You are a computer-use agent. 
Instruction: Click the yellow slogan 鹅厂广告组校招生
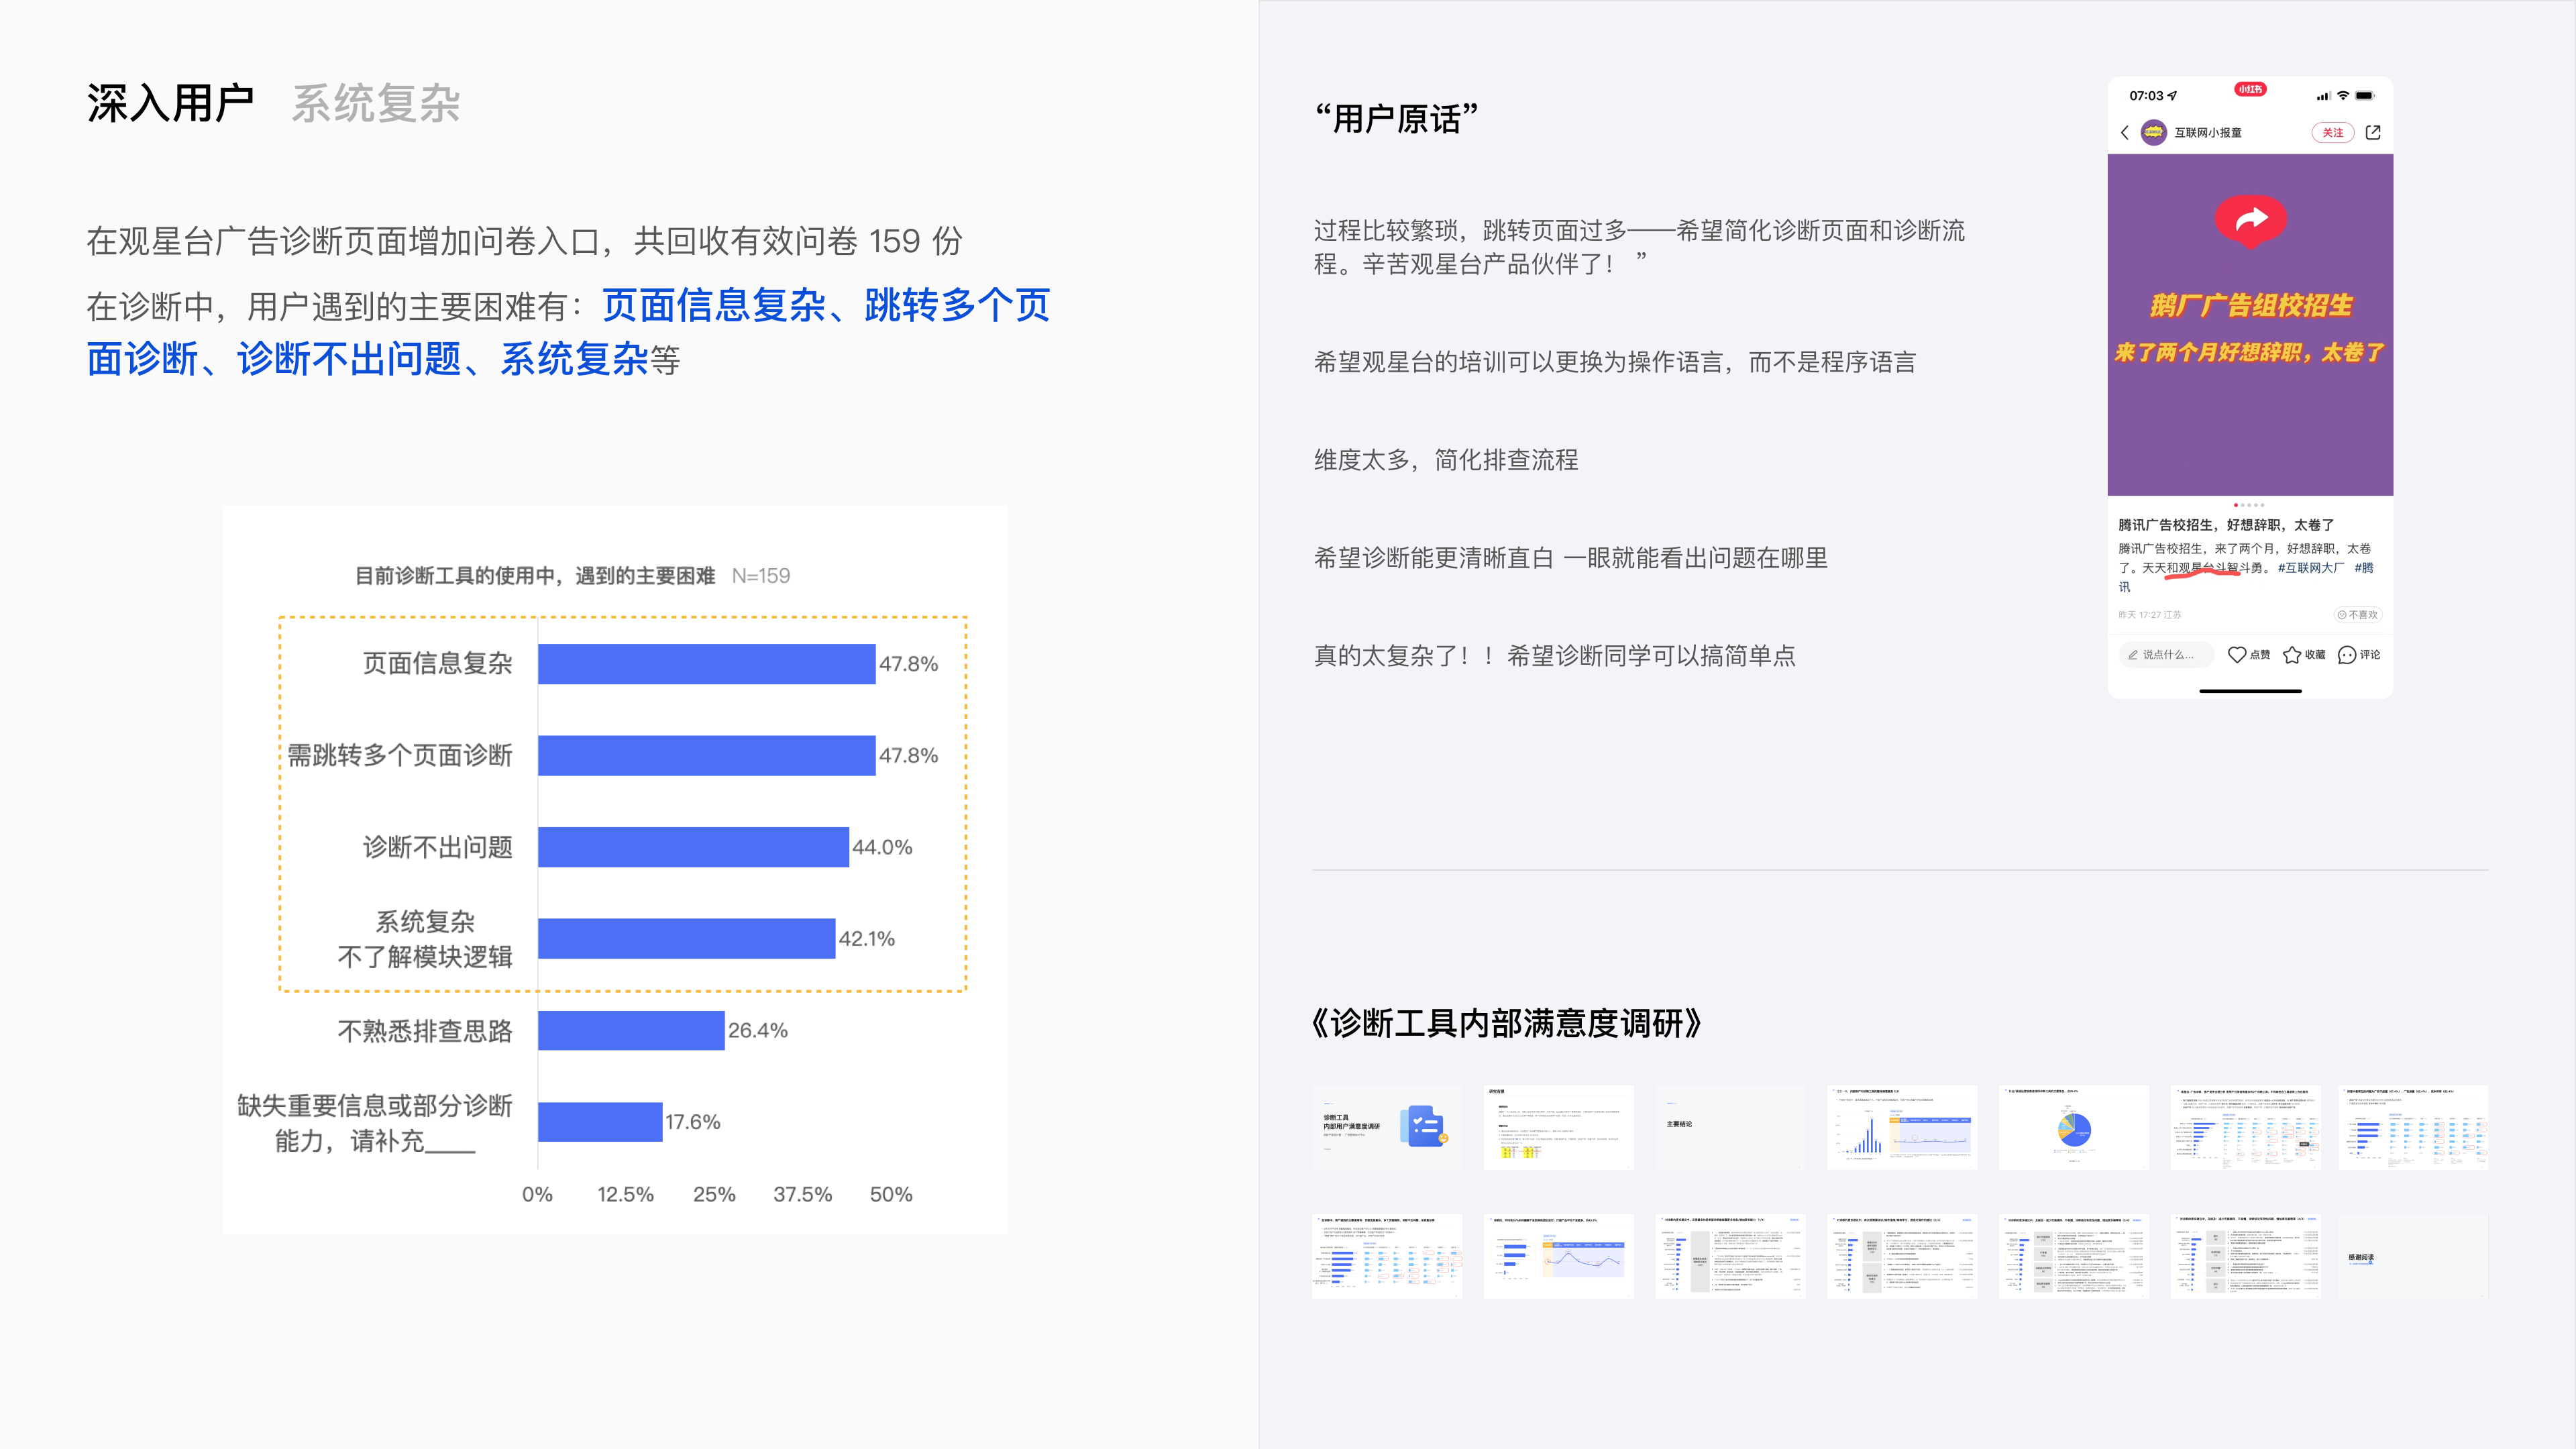[x=2251, y=305]
